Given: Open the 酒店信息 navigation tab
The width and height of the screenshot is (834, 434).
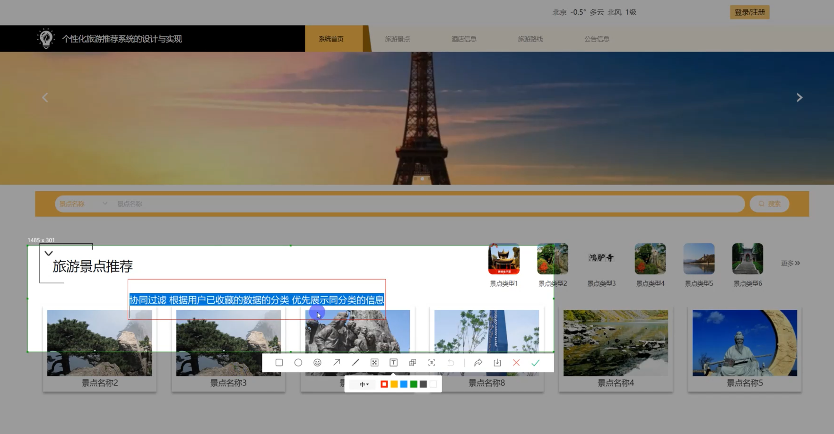Looking at the screenshot, I should click(x=464, y=39).
